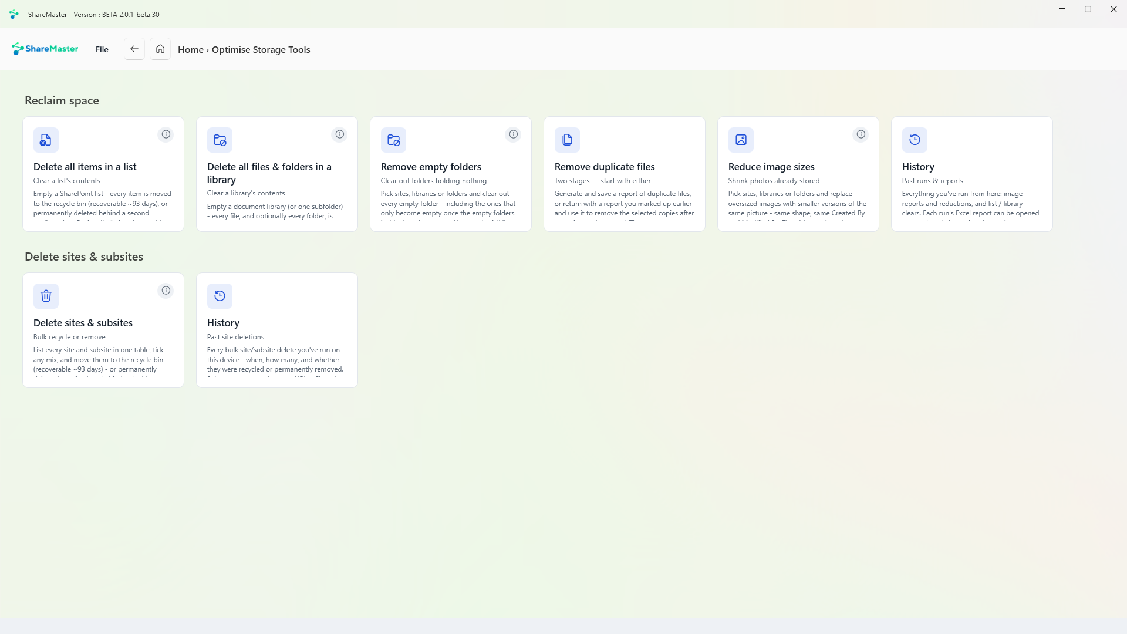Click the ShareMaster logo
The width and height of the screenshot is (1127, 634).
(x=45, y=49)
